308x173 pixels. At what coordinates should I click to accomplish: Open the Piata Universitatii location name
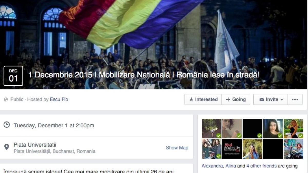(x=35, y=145)
